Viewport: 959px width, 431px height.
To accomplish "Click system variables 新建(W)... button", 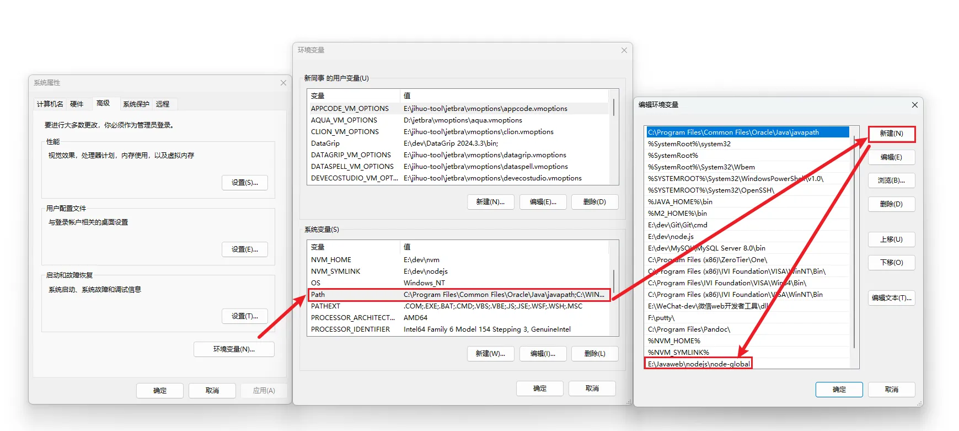I will tap(490, 354).
